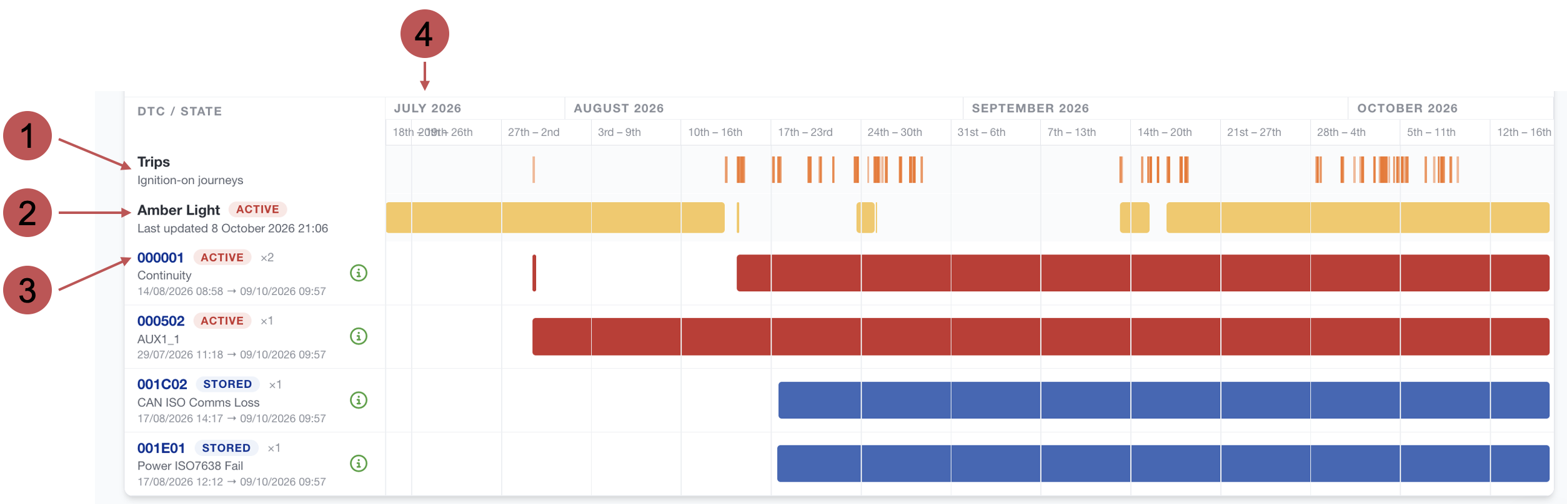Click the 14th – 20th week column header
Viewport: 1567px width, 504px height.
click(1165, 132)
